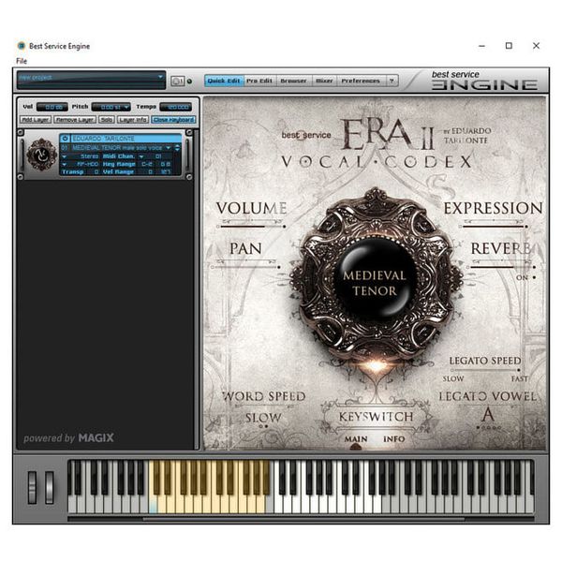562x562 pixels.
Task: Click the snapshot camera icon in top bar
Action: pyautogui.click(x=177, y=81)
